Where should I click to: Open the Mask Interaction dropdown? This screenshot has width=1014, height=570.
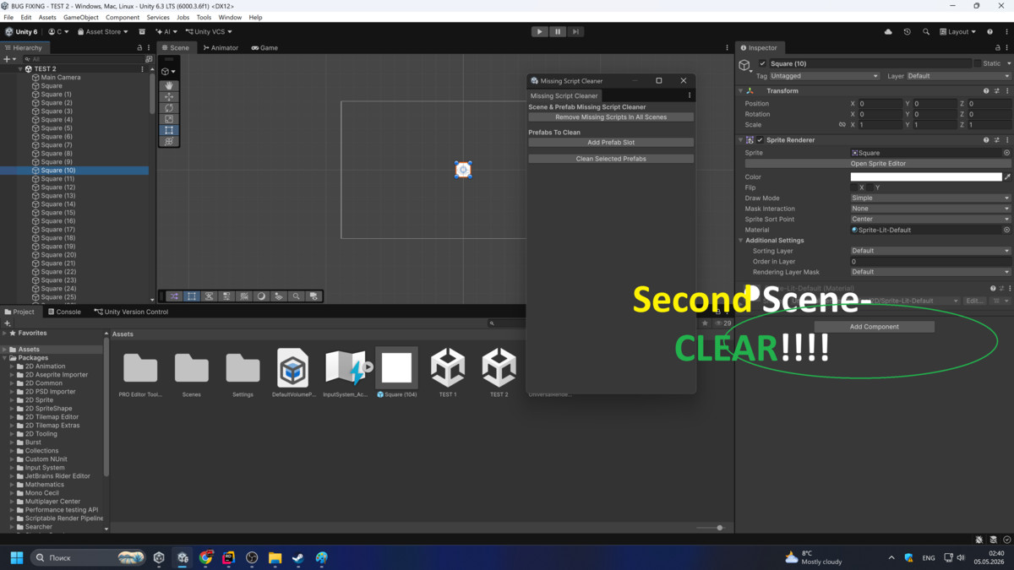tap(930, 209)
